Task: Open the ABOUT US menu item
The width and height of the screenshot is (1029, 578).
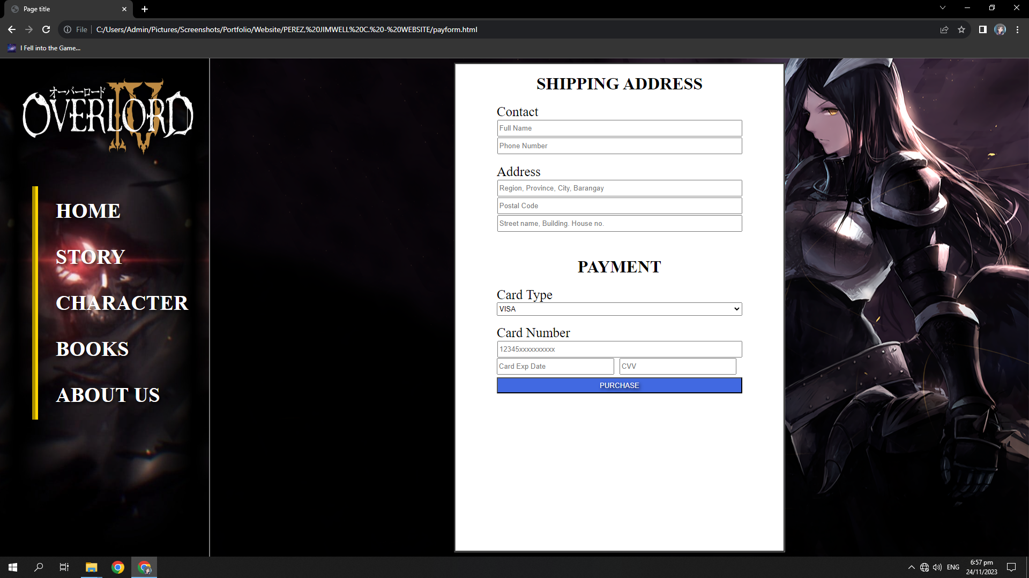Action: tap(108, 395)
